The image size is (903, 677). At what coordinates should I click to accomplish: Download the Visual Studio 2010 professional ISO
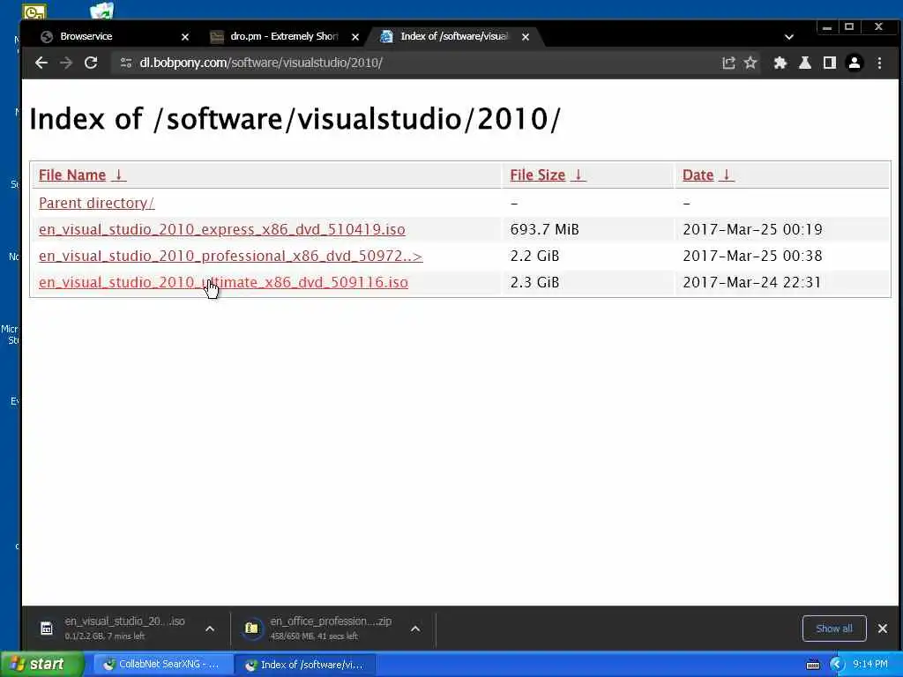point(230,257)
